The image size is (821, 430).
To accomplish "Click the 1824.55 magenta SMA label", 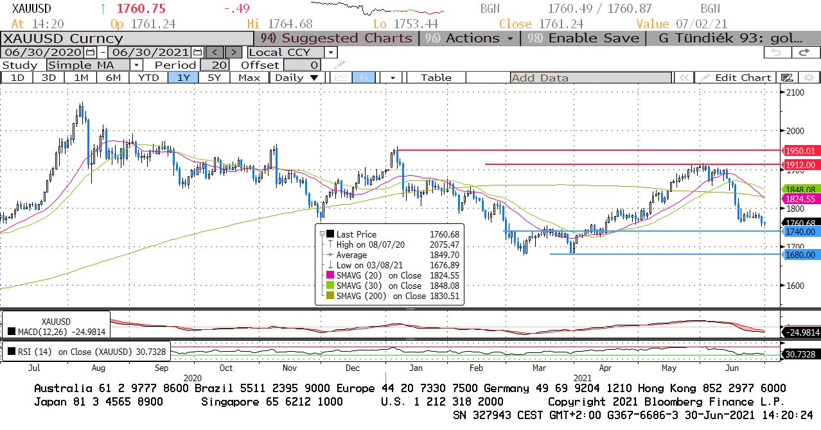I will [x=800, y=199].
